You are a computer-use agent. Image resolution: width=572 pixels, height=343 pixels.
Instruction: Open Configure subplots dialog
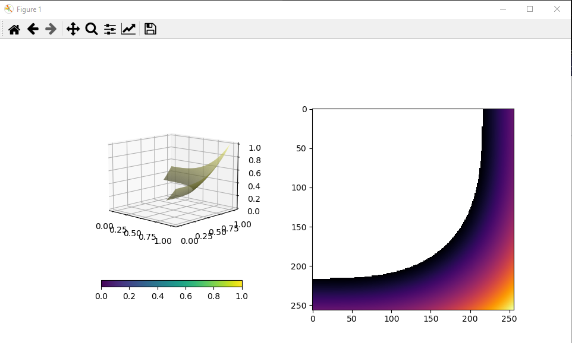pyautogui.click(x=110, y=29)
